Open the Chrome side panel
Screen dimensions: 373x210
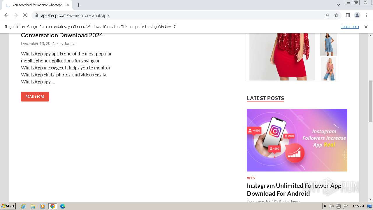tap(348, 15)
